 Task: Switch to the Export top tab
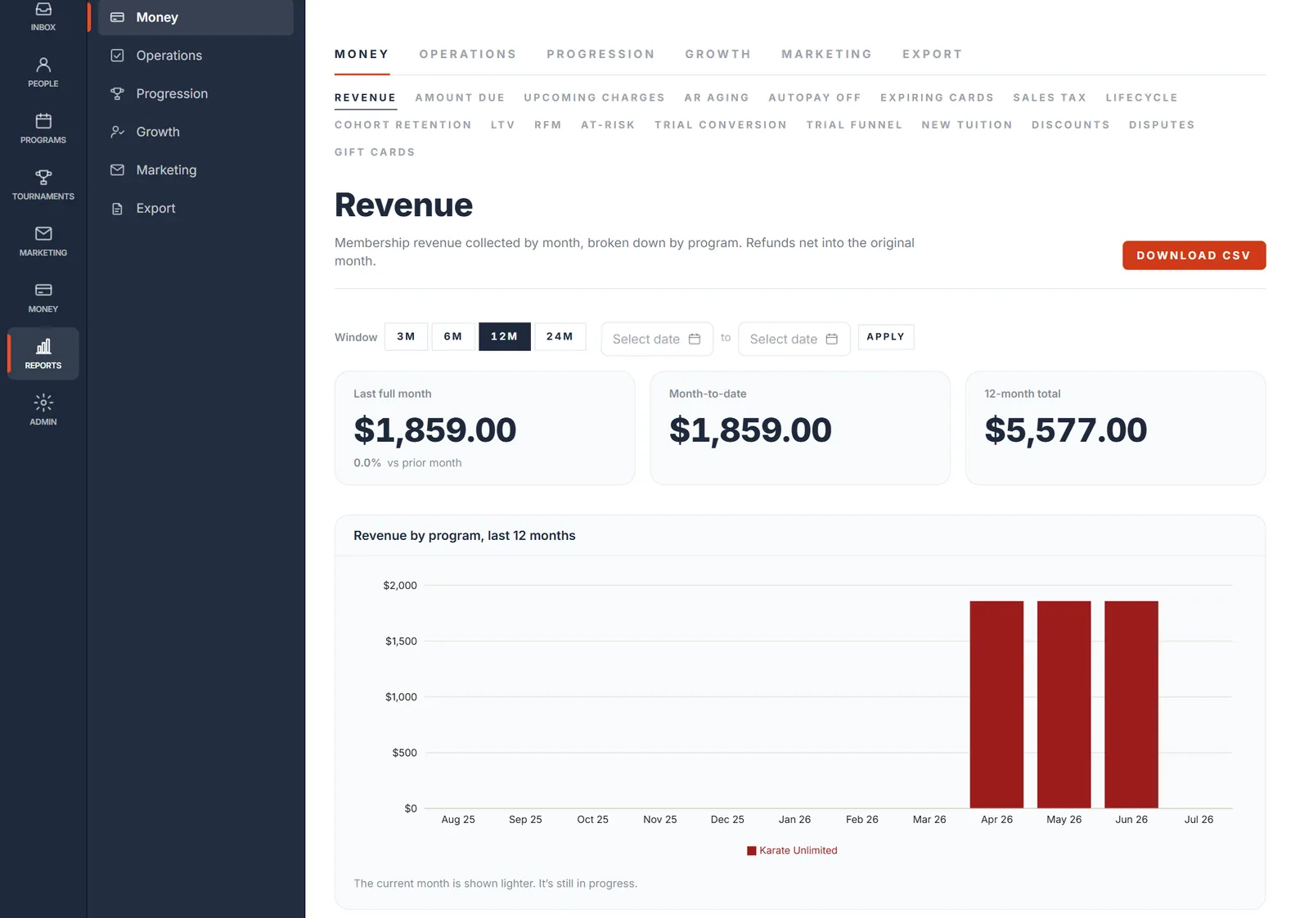click(932, 54)
